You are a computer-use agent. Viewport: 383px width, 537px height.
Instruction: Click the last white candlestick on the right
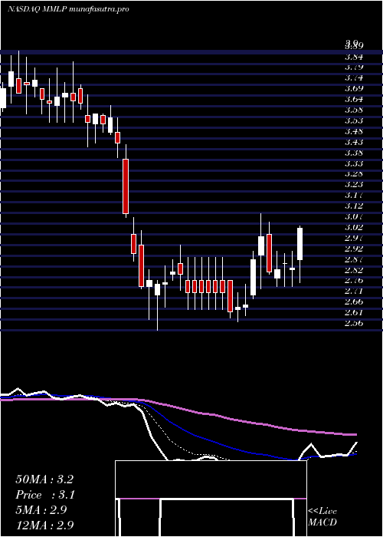300,244
